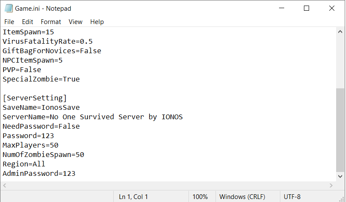Open the File menu
This screenshot has height=202, width=346.
(x=9, y=22)
